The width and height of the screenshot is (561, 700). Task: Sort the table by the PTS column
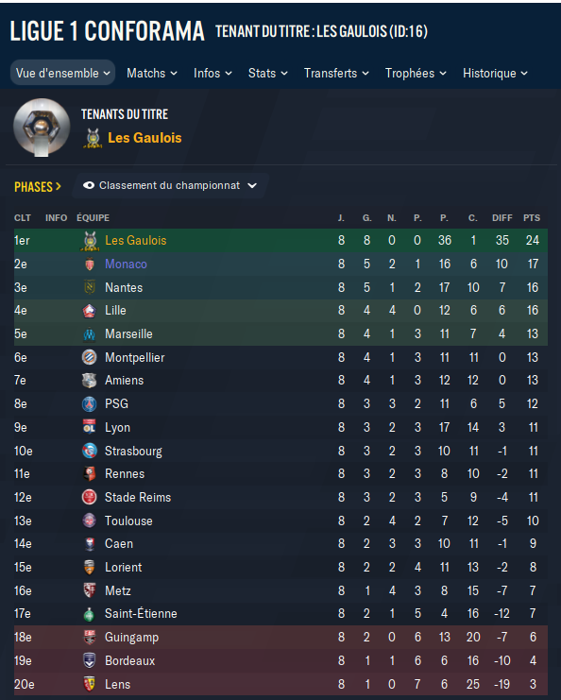click(x=532, y=218)
